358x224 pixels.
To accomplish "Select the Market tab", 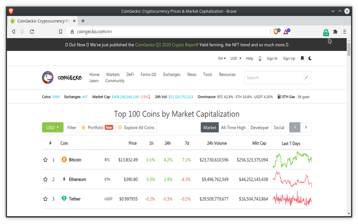I will [209, 127].
